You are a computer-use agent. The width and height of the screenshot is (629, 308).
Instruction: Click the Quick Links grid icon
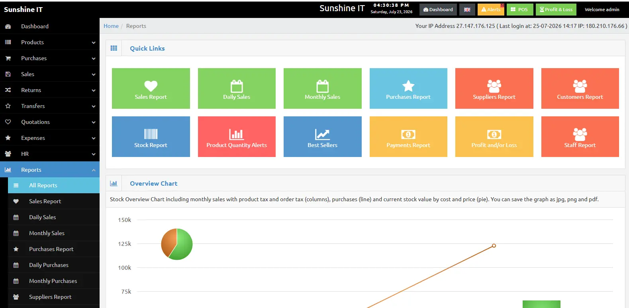tap(114, 48)
